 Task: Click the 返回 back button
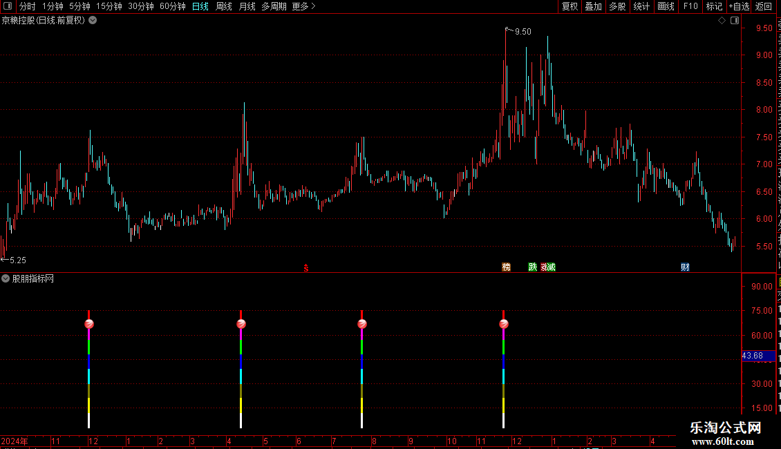click(764, 6)
